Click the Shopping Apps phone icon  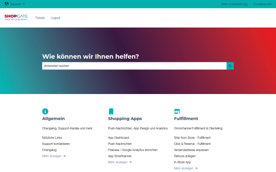point(111,111)
